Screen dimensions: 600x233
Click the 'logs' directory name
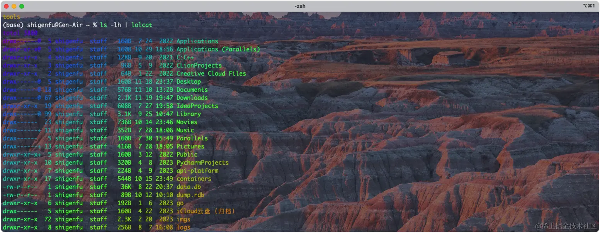point(184,228)
